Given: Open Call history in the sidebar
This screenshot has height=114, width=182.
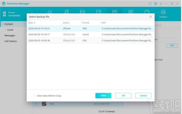Looking at the screenshot, I should [11, 41].
